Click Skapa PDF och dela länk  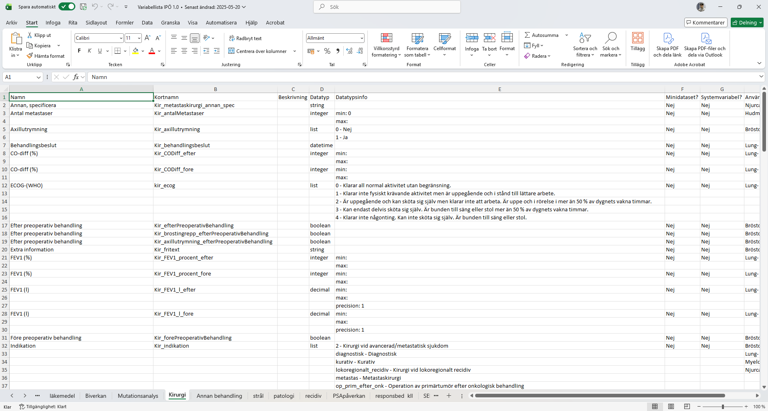click(668, 44)
